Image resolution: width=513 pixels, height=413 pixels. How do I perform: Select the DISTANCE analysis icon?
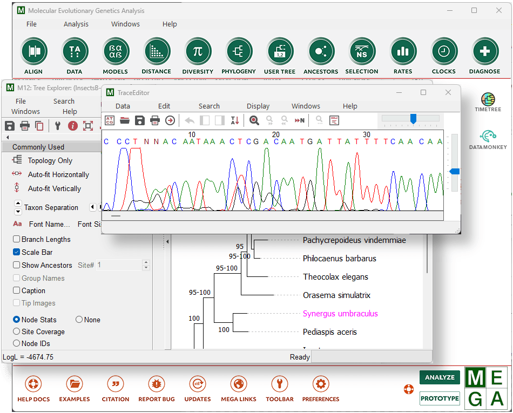157,52
